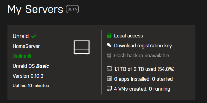Click the flash drive backup icon
This screenshot has width=207, height=103.
point(109,55)
